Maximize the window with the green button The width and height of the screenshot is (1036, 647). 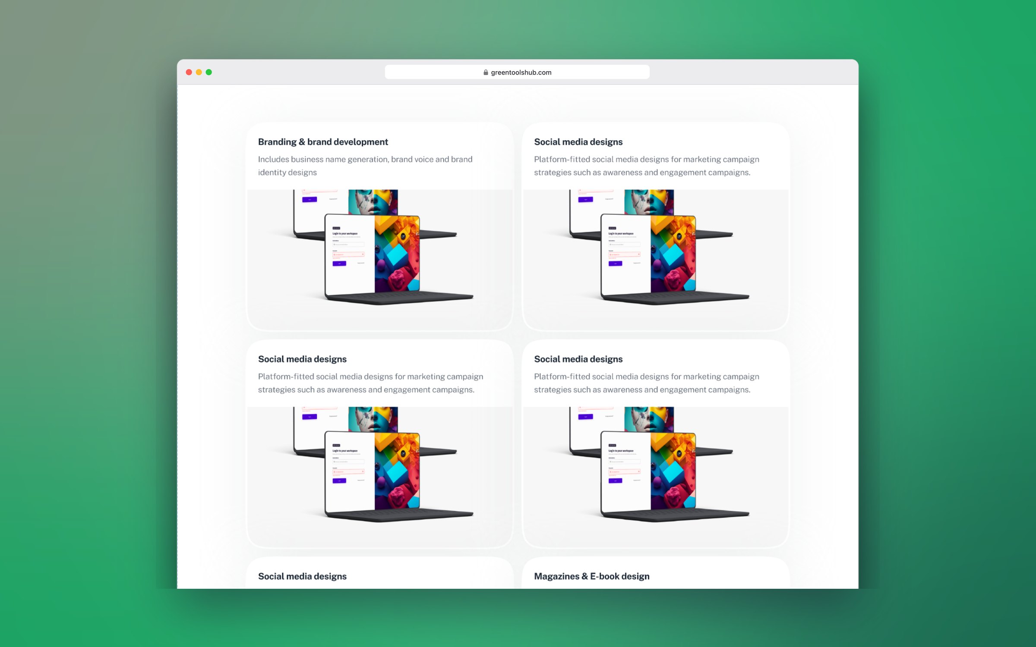coord(209,72)
